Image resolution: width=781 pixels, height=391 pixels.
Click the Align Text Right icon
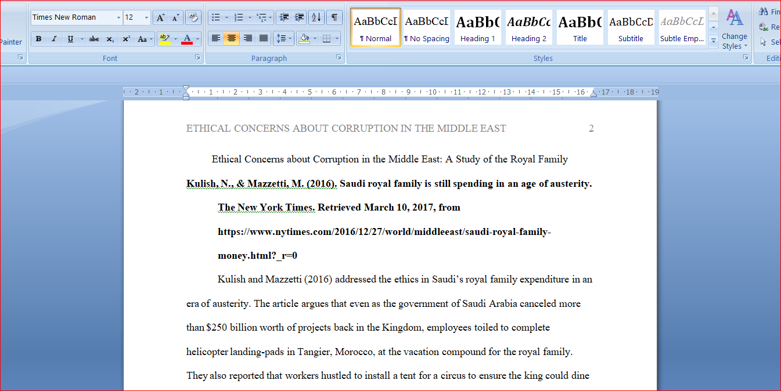point(247,39)
